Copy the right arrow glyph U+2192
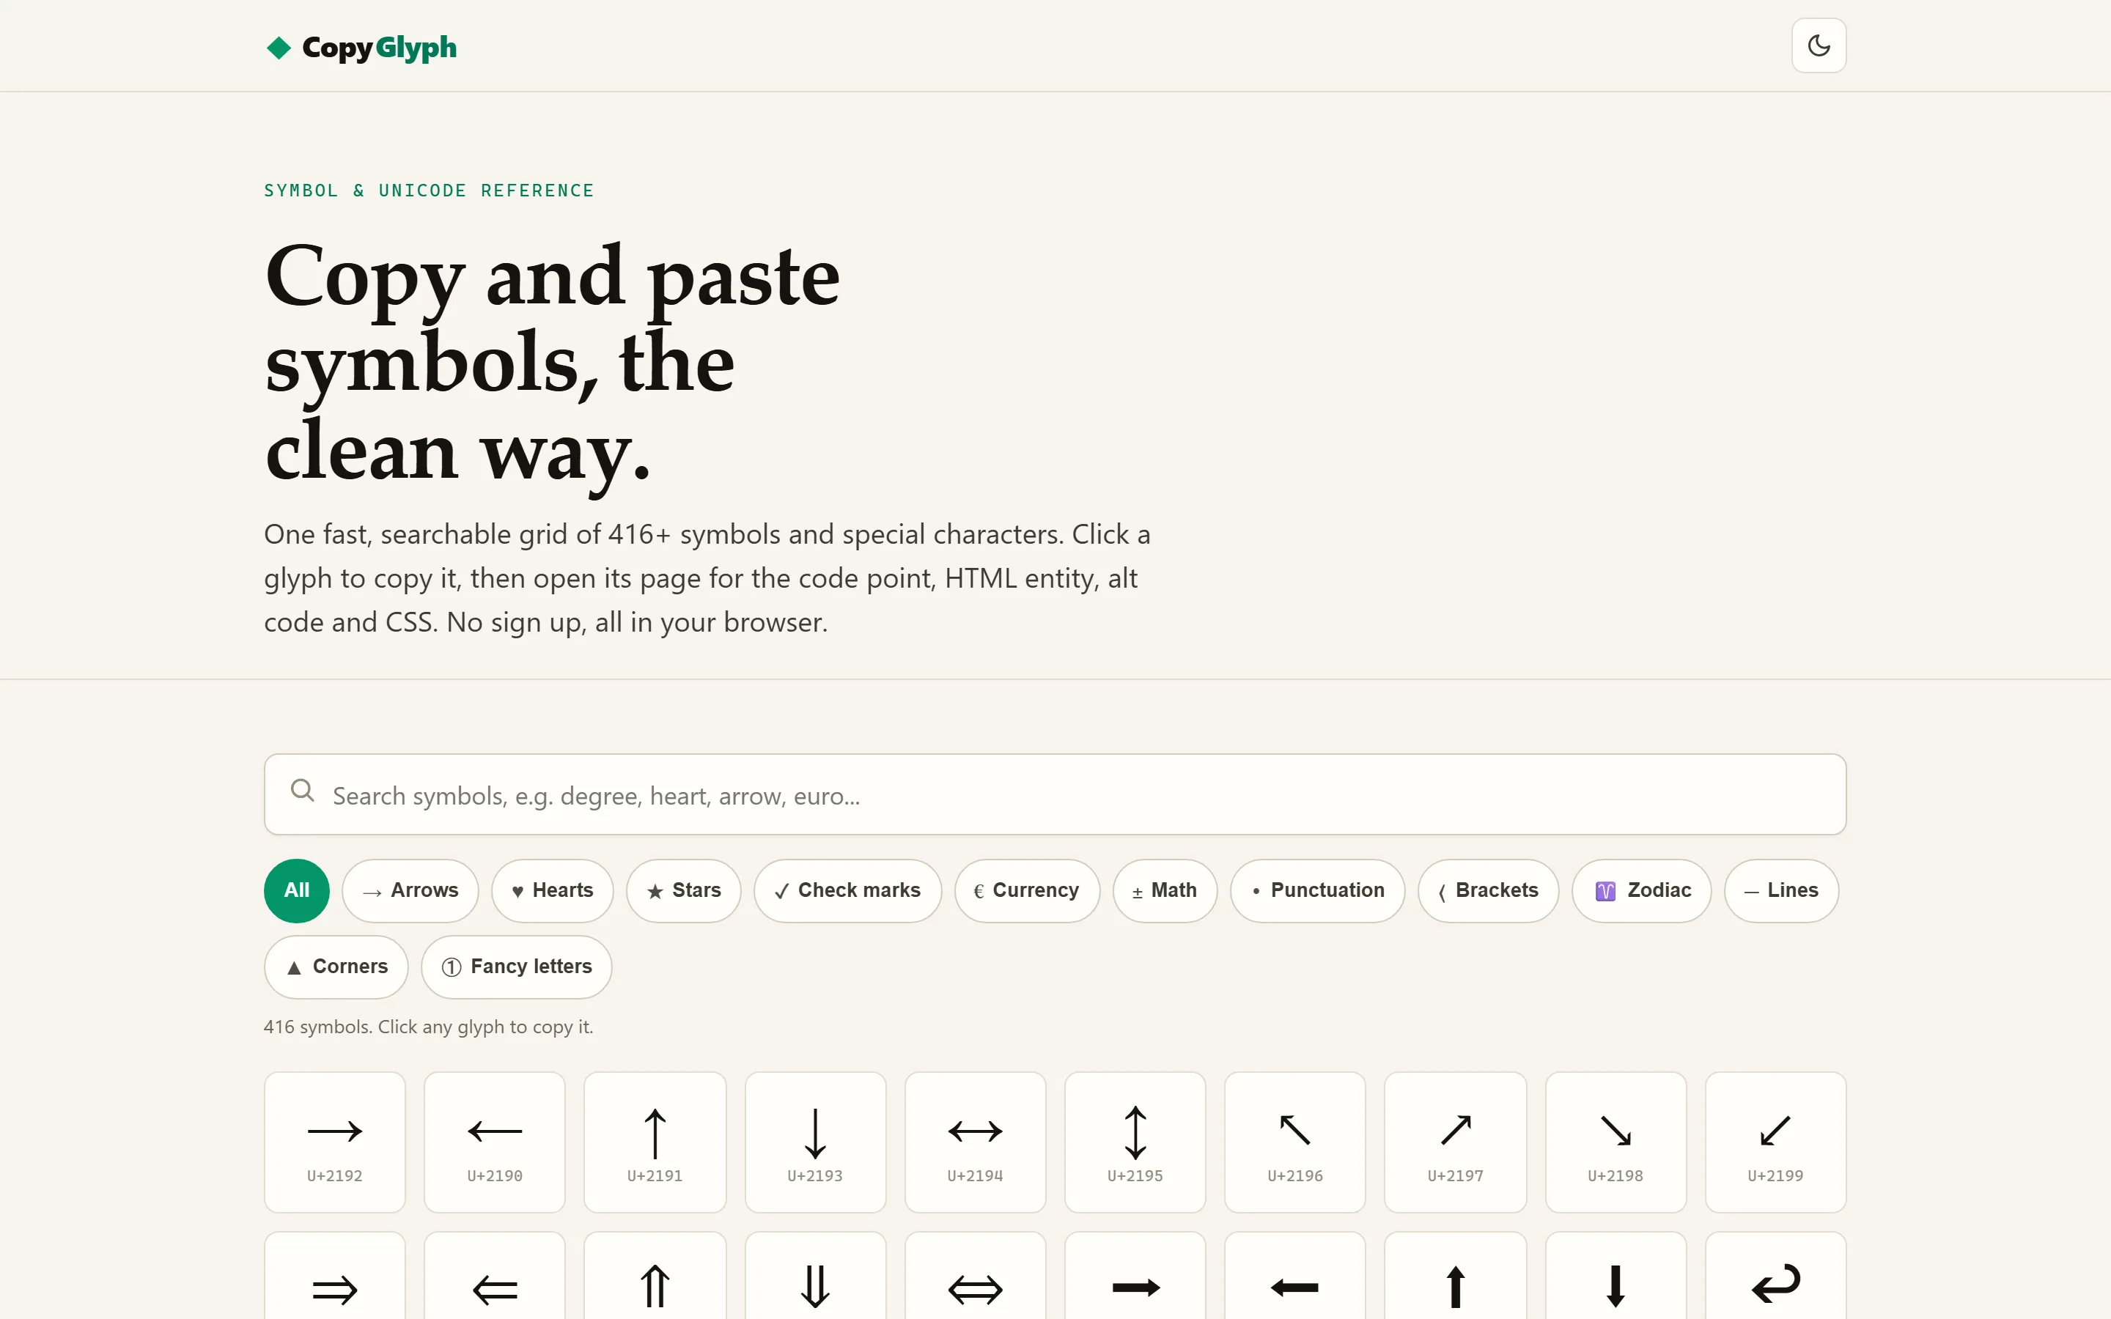The height and width of the screenshot is (1319, 2111). coord(335,1142)
